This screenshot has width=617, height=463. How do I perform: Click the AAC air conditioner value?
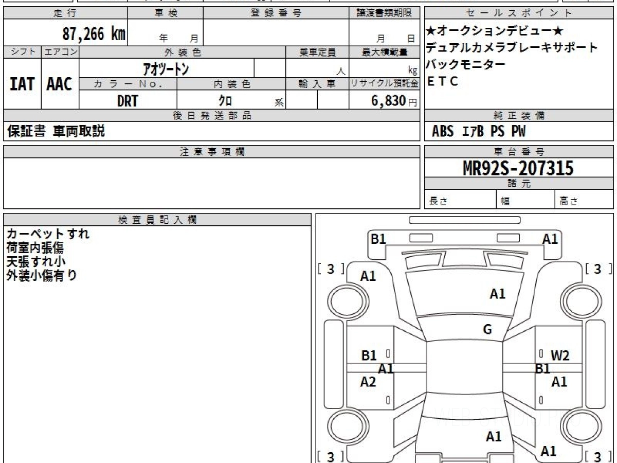60,84
